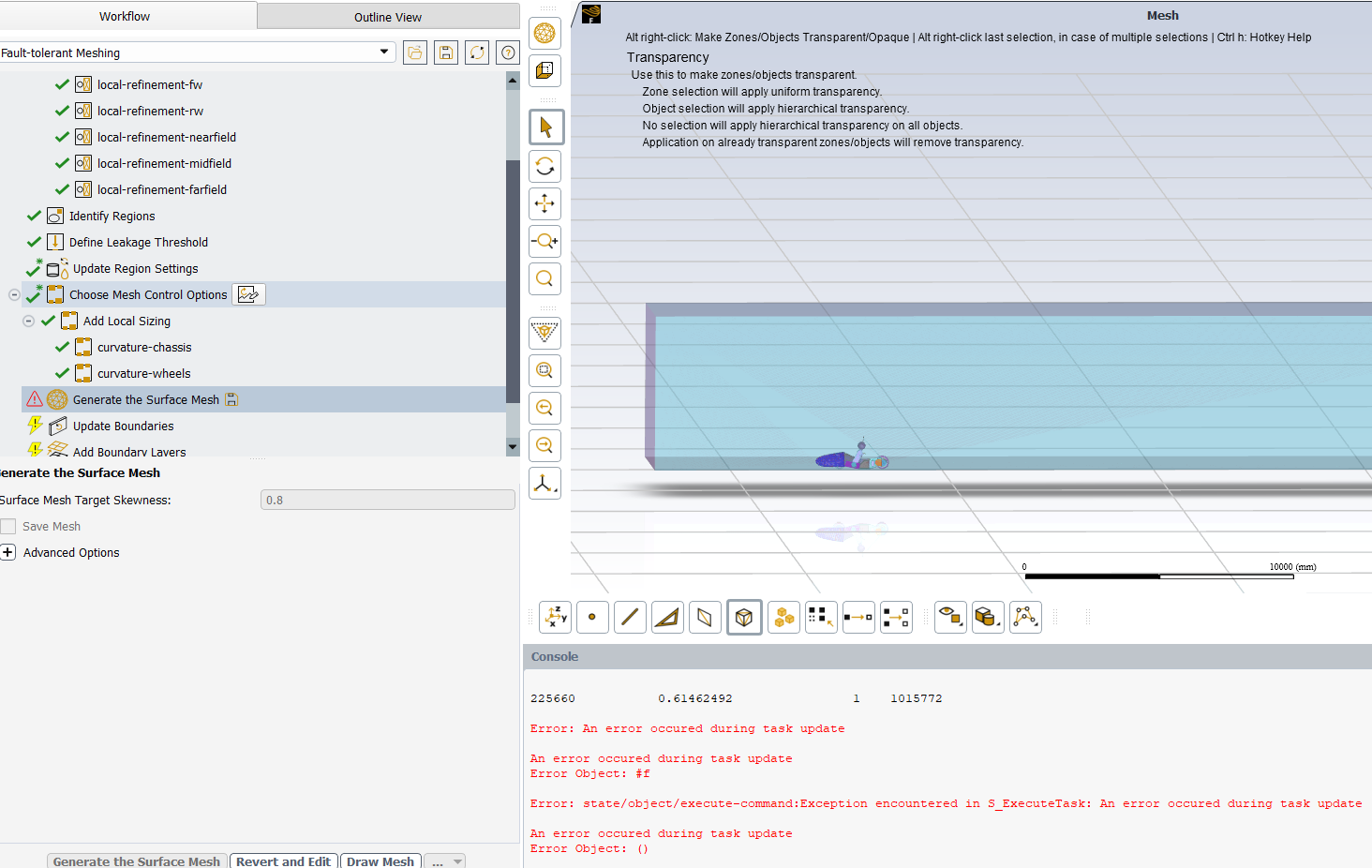
Task: Reset the workflow with refresh icon
Action: [477, 53]
